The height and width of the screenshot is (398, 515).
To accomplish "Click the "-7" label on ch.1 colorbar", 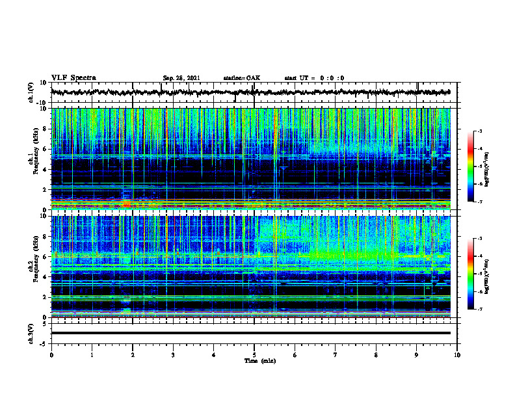I will pyautogui.click(x=480, y=202).
